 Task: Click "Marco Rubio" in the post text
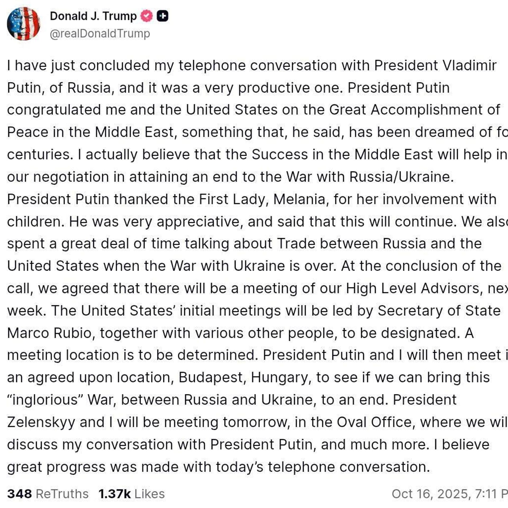[49, 333]
